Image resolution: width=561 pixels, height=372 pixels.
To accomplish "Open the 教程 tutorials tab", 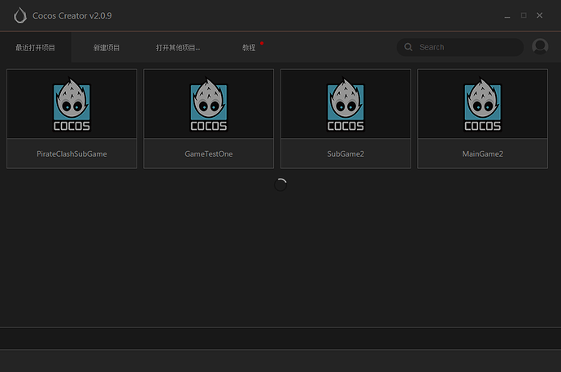I will tap(249, 48).
